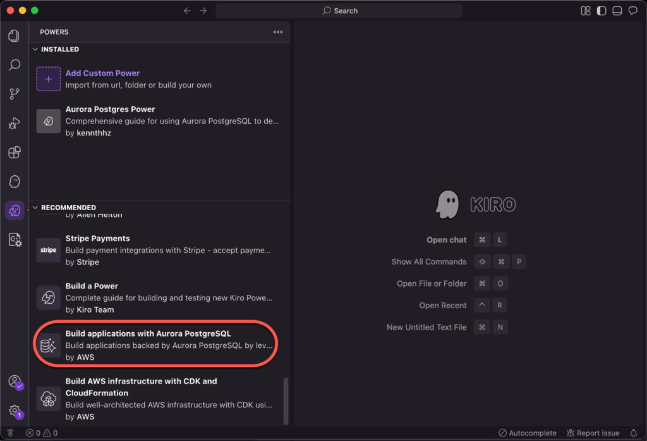Toggle the chat panel in title bar
647x441 pixels.
pos(632,11)
